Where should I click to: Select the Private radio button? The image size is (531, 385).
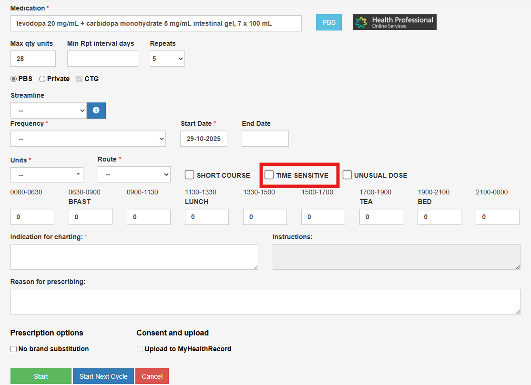point(42,79)
